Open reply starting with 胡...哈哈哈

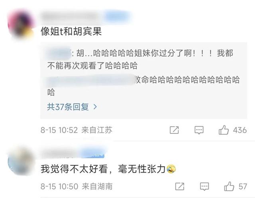pyautogui.click(x=140, y=59)
